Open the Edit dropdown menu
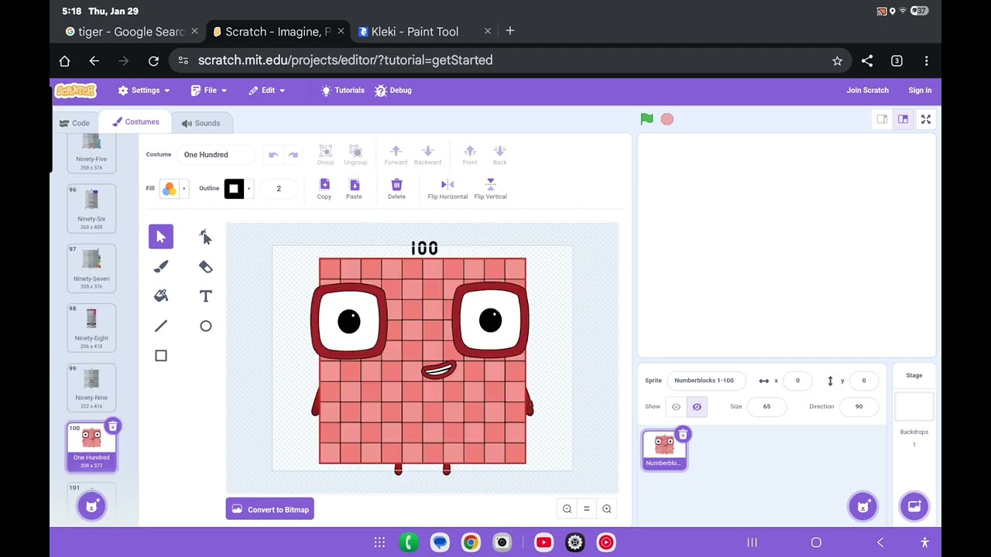991x557 pixels. [x=267, y=91]
